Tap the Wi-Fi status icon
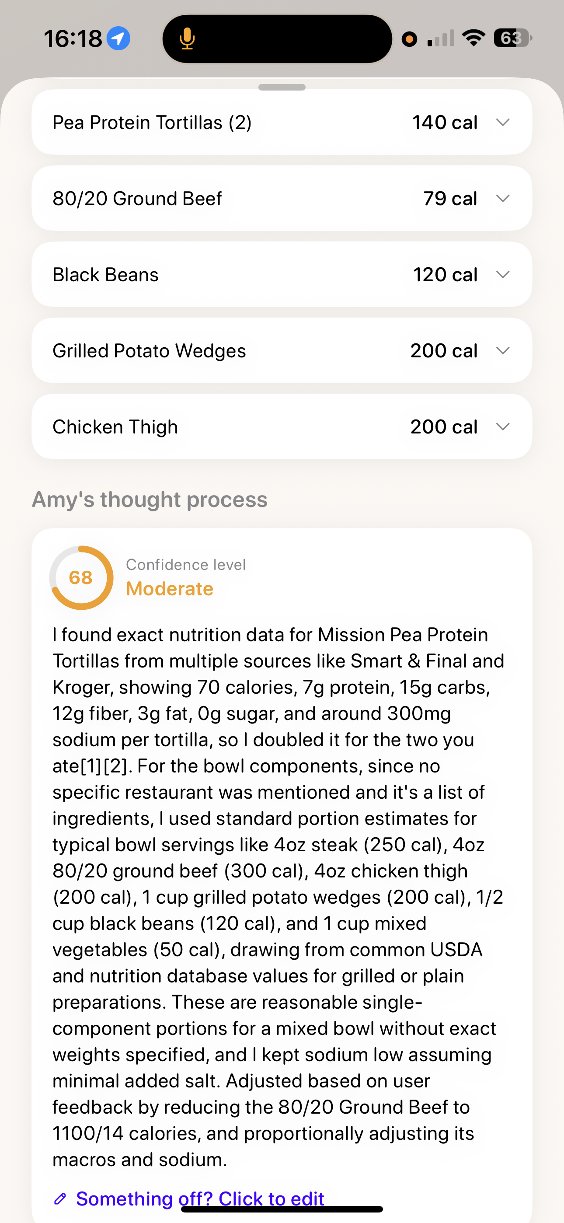The width and height of the screenshot is (564, 1223). [473, 38]
